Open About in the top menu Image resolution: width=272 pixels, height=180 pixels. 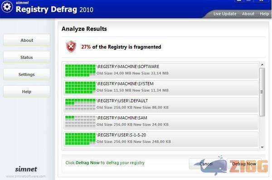(x=248, y=14)
